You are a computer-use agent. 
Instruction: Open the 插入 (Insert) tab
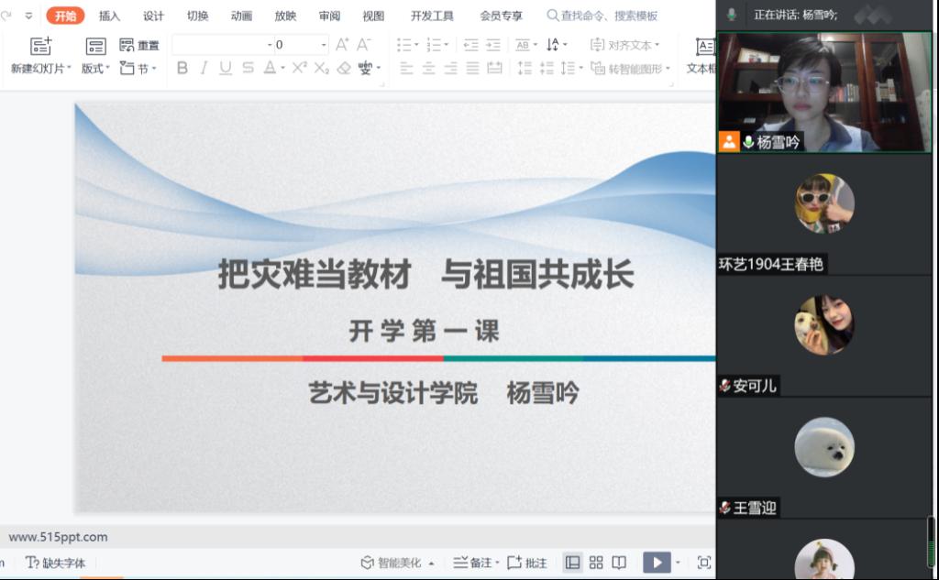(109, 16)
